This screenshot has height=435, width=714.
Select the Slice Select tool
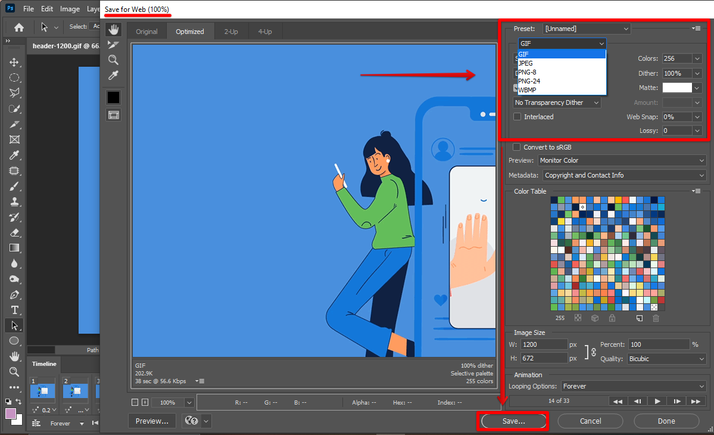(113, 45)
